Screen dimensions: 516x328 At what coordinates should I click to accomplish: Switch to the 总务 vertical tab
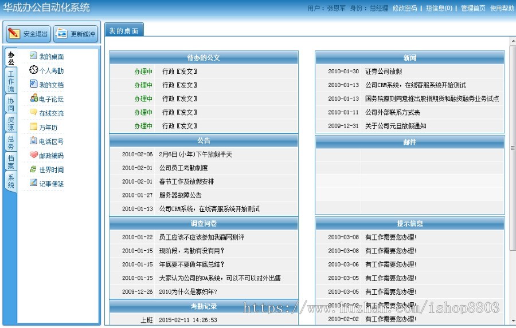click(x=11, y=143)
